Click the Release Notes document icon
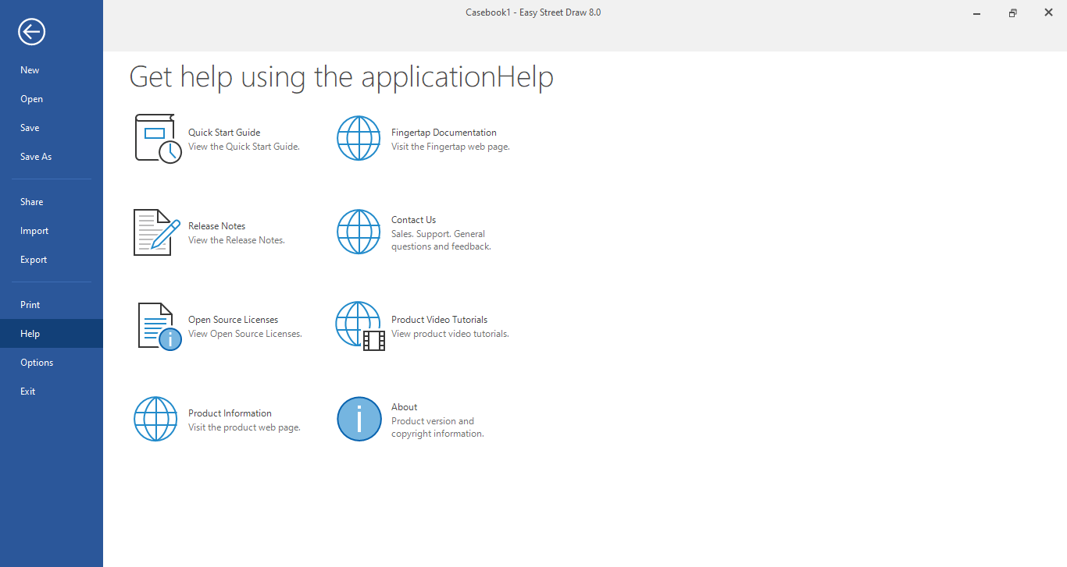Viewport: 1067px width, 567px height. point(157,232)
